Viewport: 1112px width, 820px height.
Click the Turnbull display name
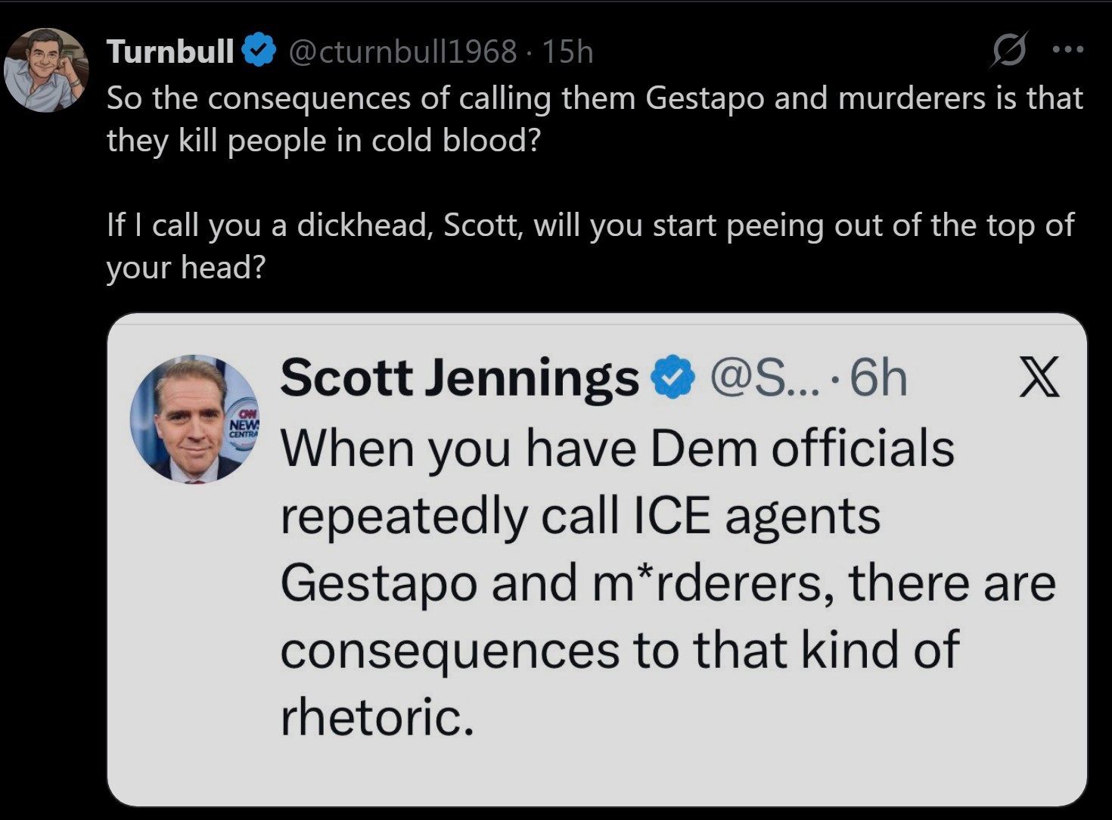click(170, 51)
